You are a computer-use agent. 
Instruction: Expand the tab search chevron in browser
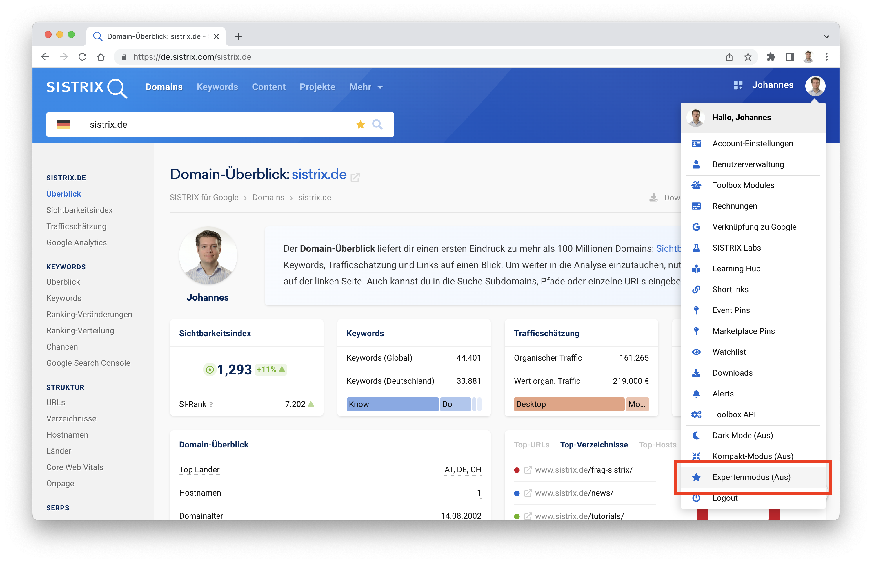click(826, 36)
